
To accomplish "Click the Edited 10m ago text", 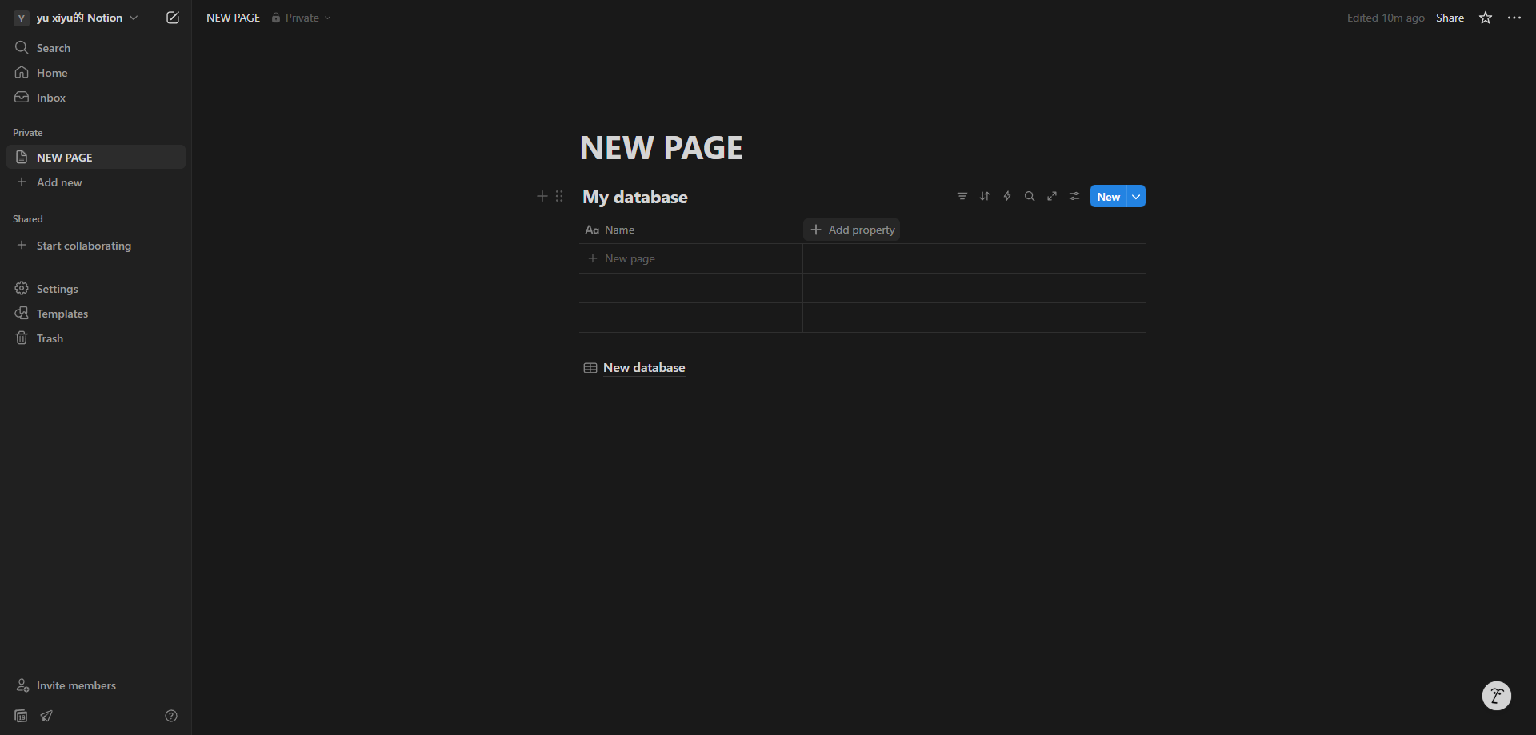I will [1385, 18].
